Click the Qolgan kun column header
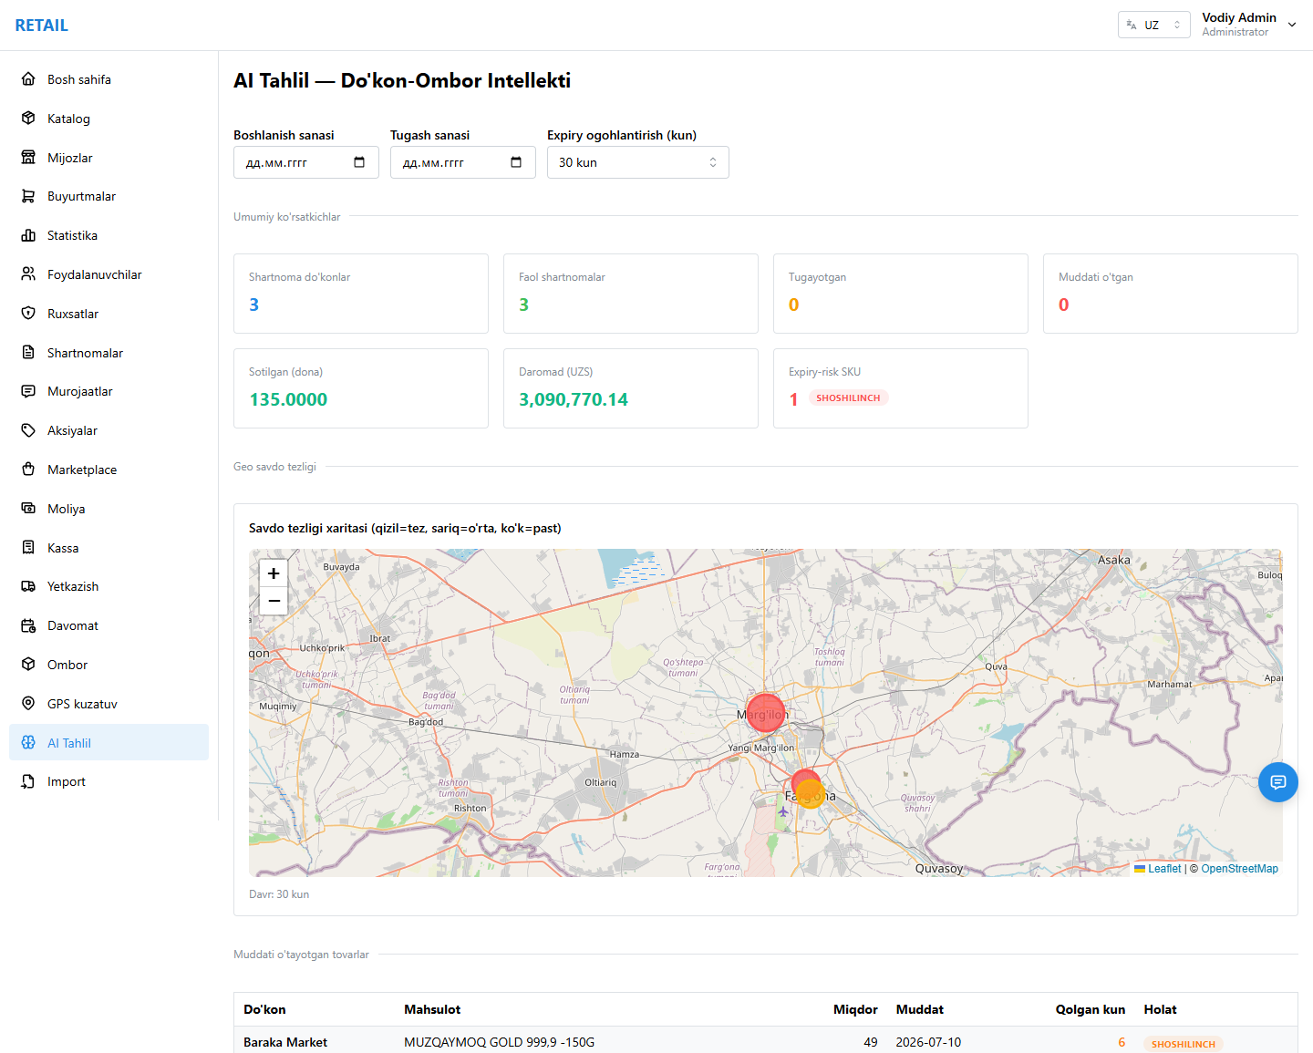The width and height of the screenshot is (1313, 1053). [x=1091, y=1009]
